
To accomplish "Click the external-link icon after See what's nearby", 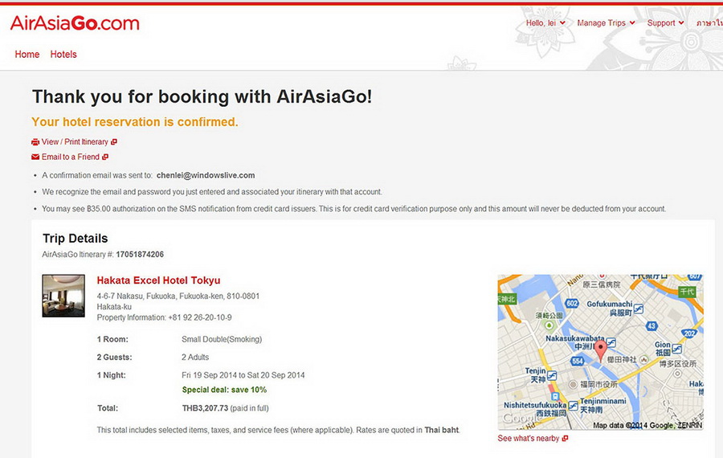I will [x=565, y=439].
